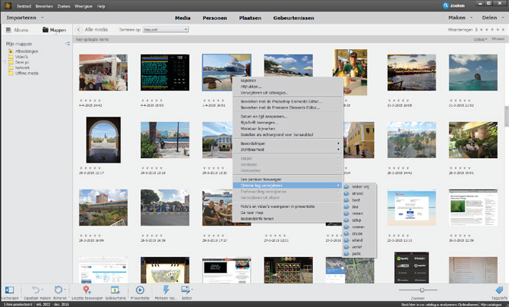Adjust the Zoomen thumbnail size slider
Viewport: 509px width, 307px height.
[422, 289]
